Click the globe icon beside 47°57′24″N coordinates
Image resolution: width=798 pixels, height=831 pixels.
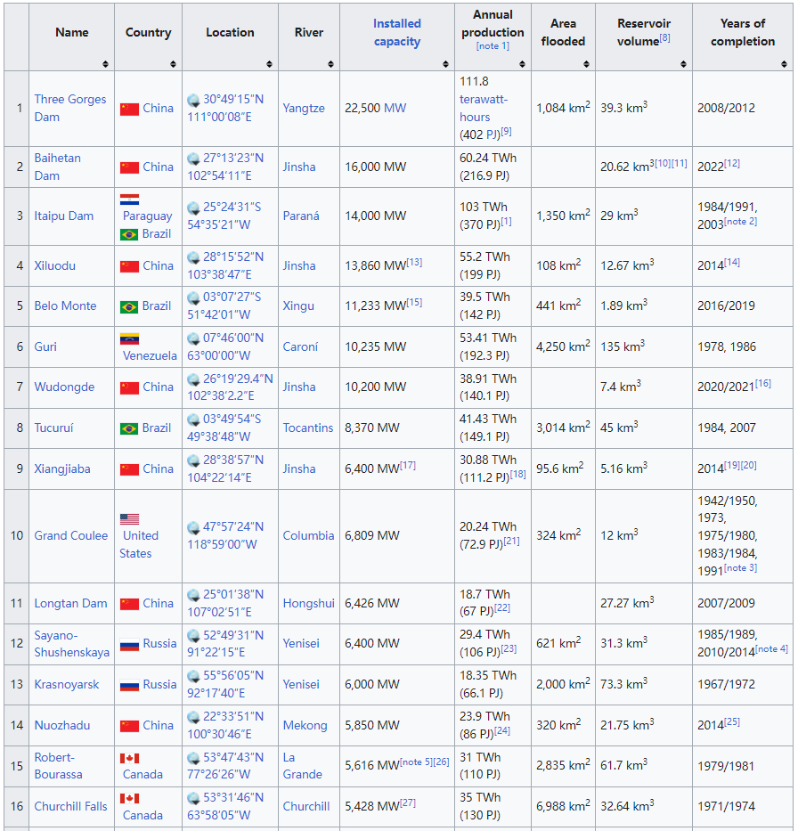193,527
